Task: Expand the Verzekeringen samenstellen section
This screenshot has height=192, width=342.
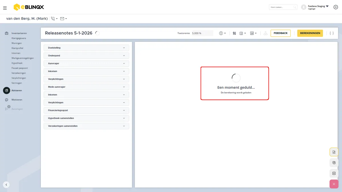Action: [x=86, y=126]
